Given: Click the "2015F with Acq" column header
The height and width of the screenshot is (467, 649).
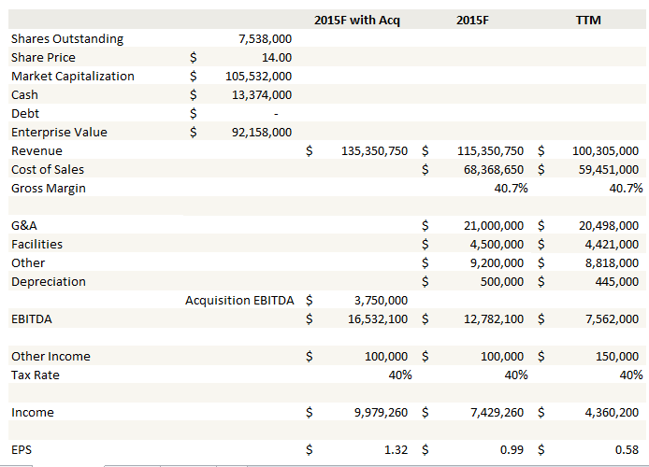Looking at the screenshot, I should (x=356, y=20).
